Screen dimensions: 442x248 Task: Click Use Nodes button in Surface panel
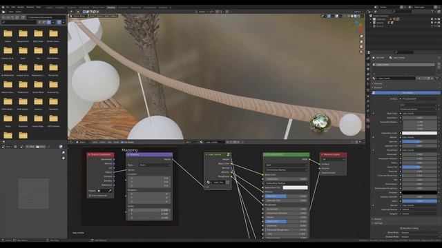[407, 92]
